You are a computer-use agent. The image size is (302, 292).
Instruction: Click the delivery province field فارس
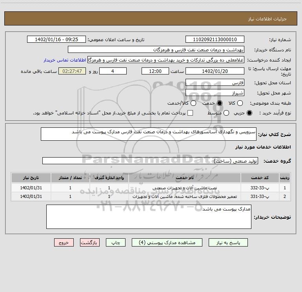[x=215, y=83]
